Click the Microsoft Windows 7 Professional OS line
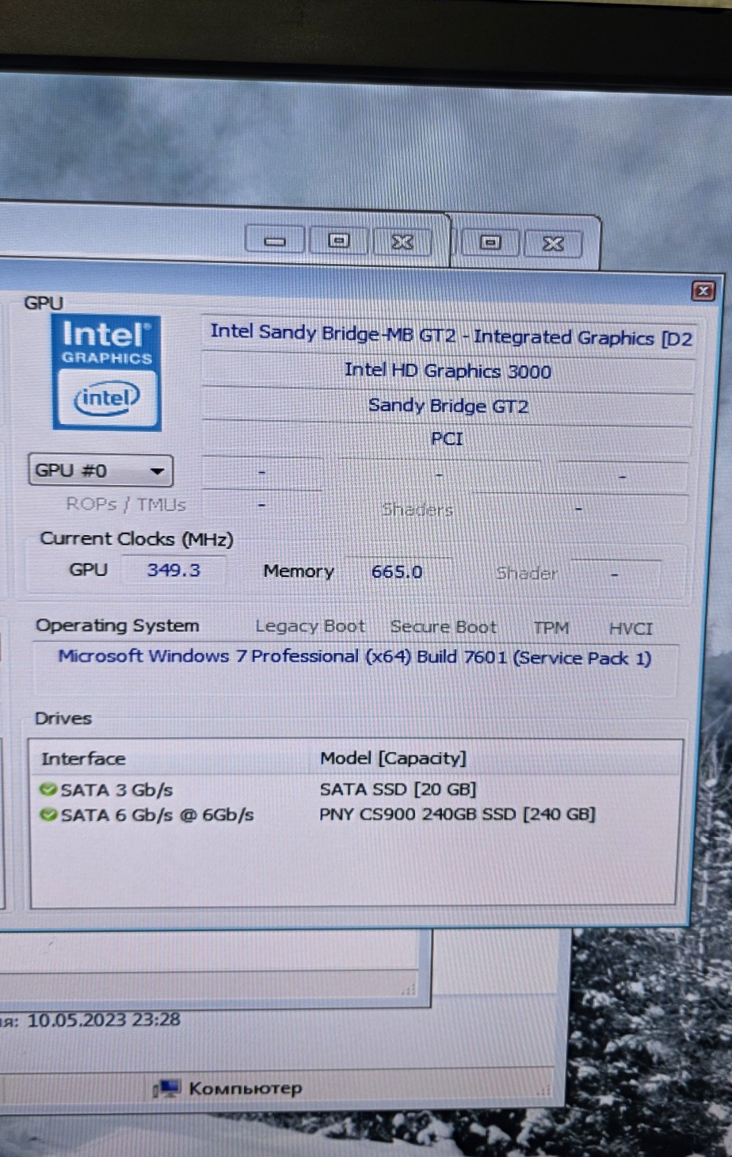Viewport: 732px width, 1157px height. click(x=355, y=657)
